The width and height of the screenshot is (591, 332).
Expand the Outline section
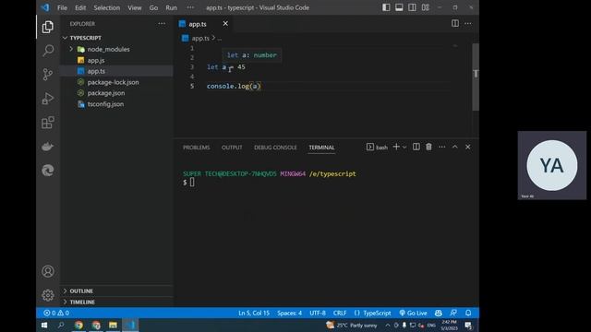[117, 291]
